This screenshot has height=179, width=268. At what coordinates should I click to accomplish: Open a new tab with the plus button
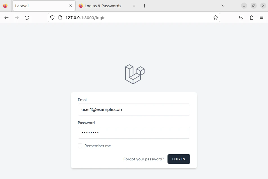144,6
